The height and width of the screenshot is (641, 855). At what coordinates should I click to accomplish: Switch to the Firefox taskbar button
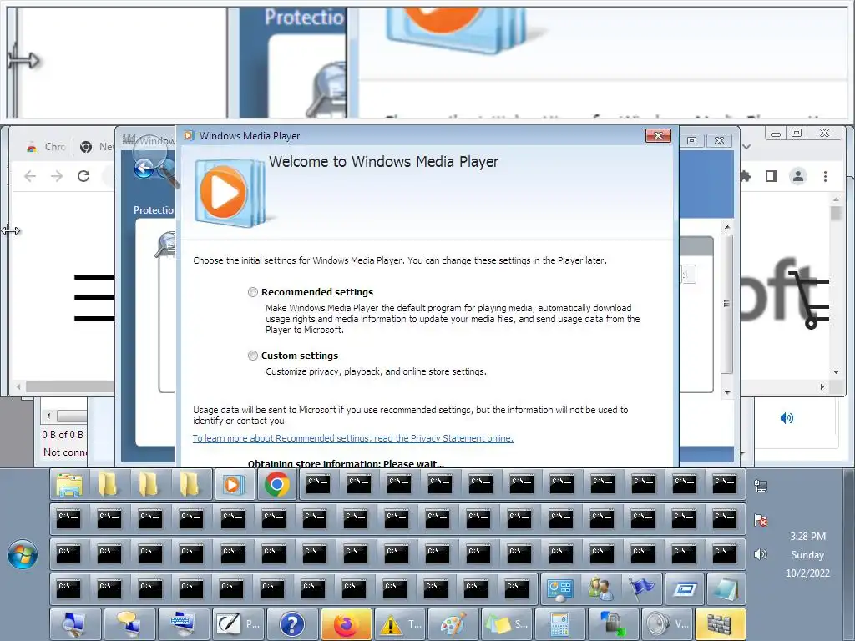346,624
